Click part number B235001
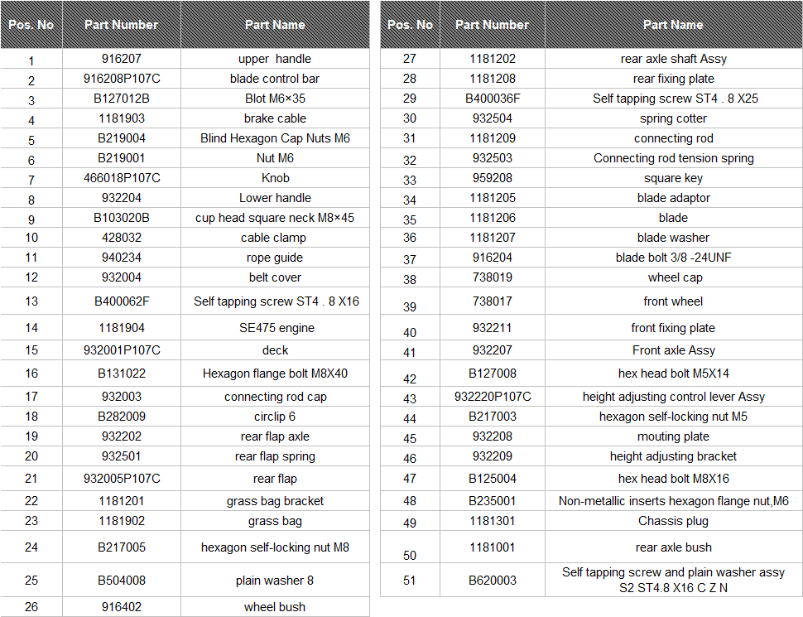Viewport: 803px width, 617px height. [x=492, y=501]
